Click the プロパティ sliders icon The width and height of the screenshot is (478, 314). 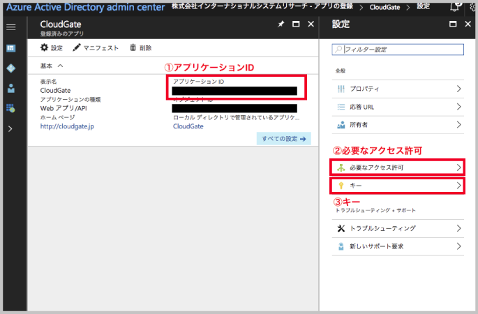341,89
